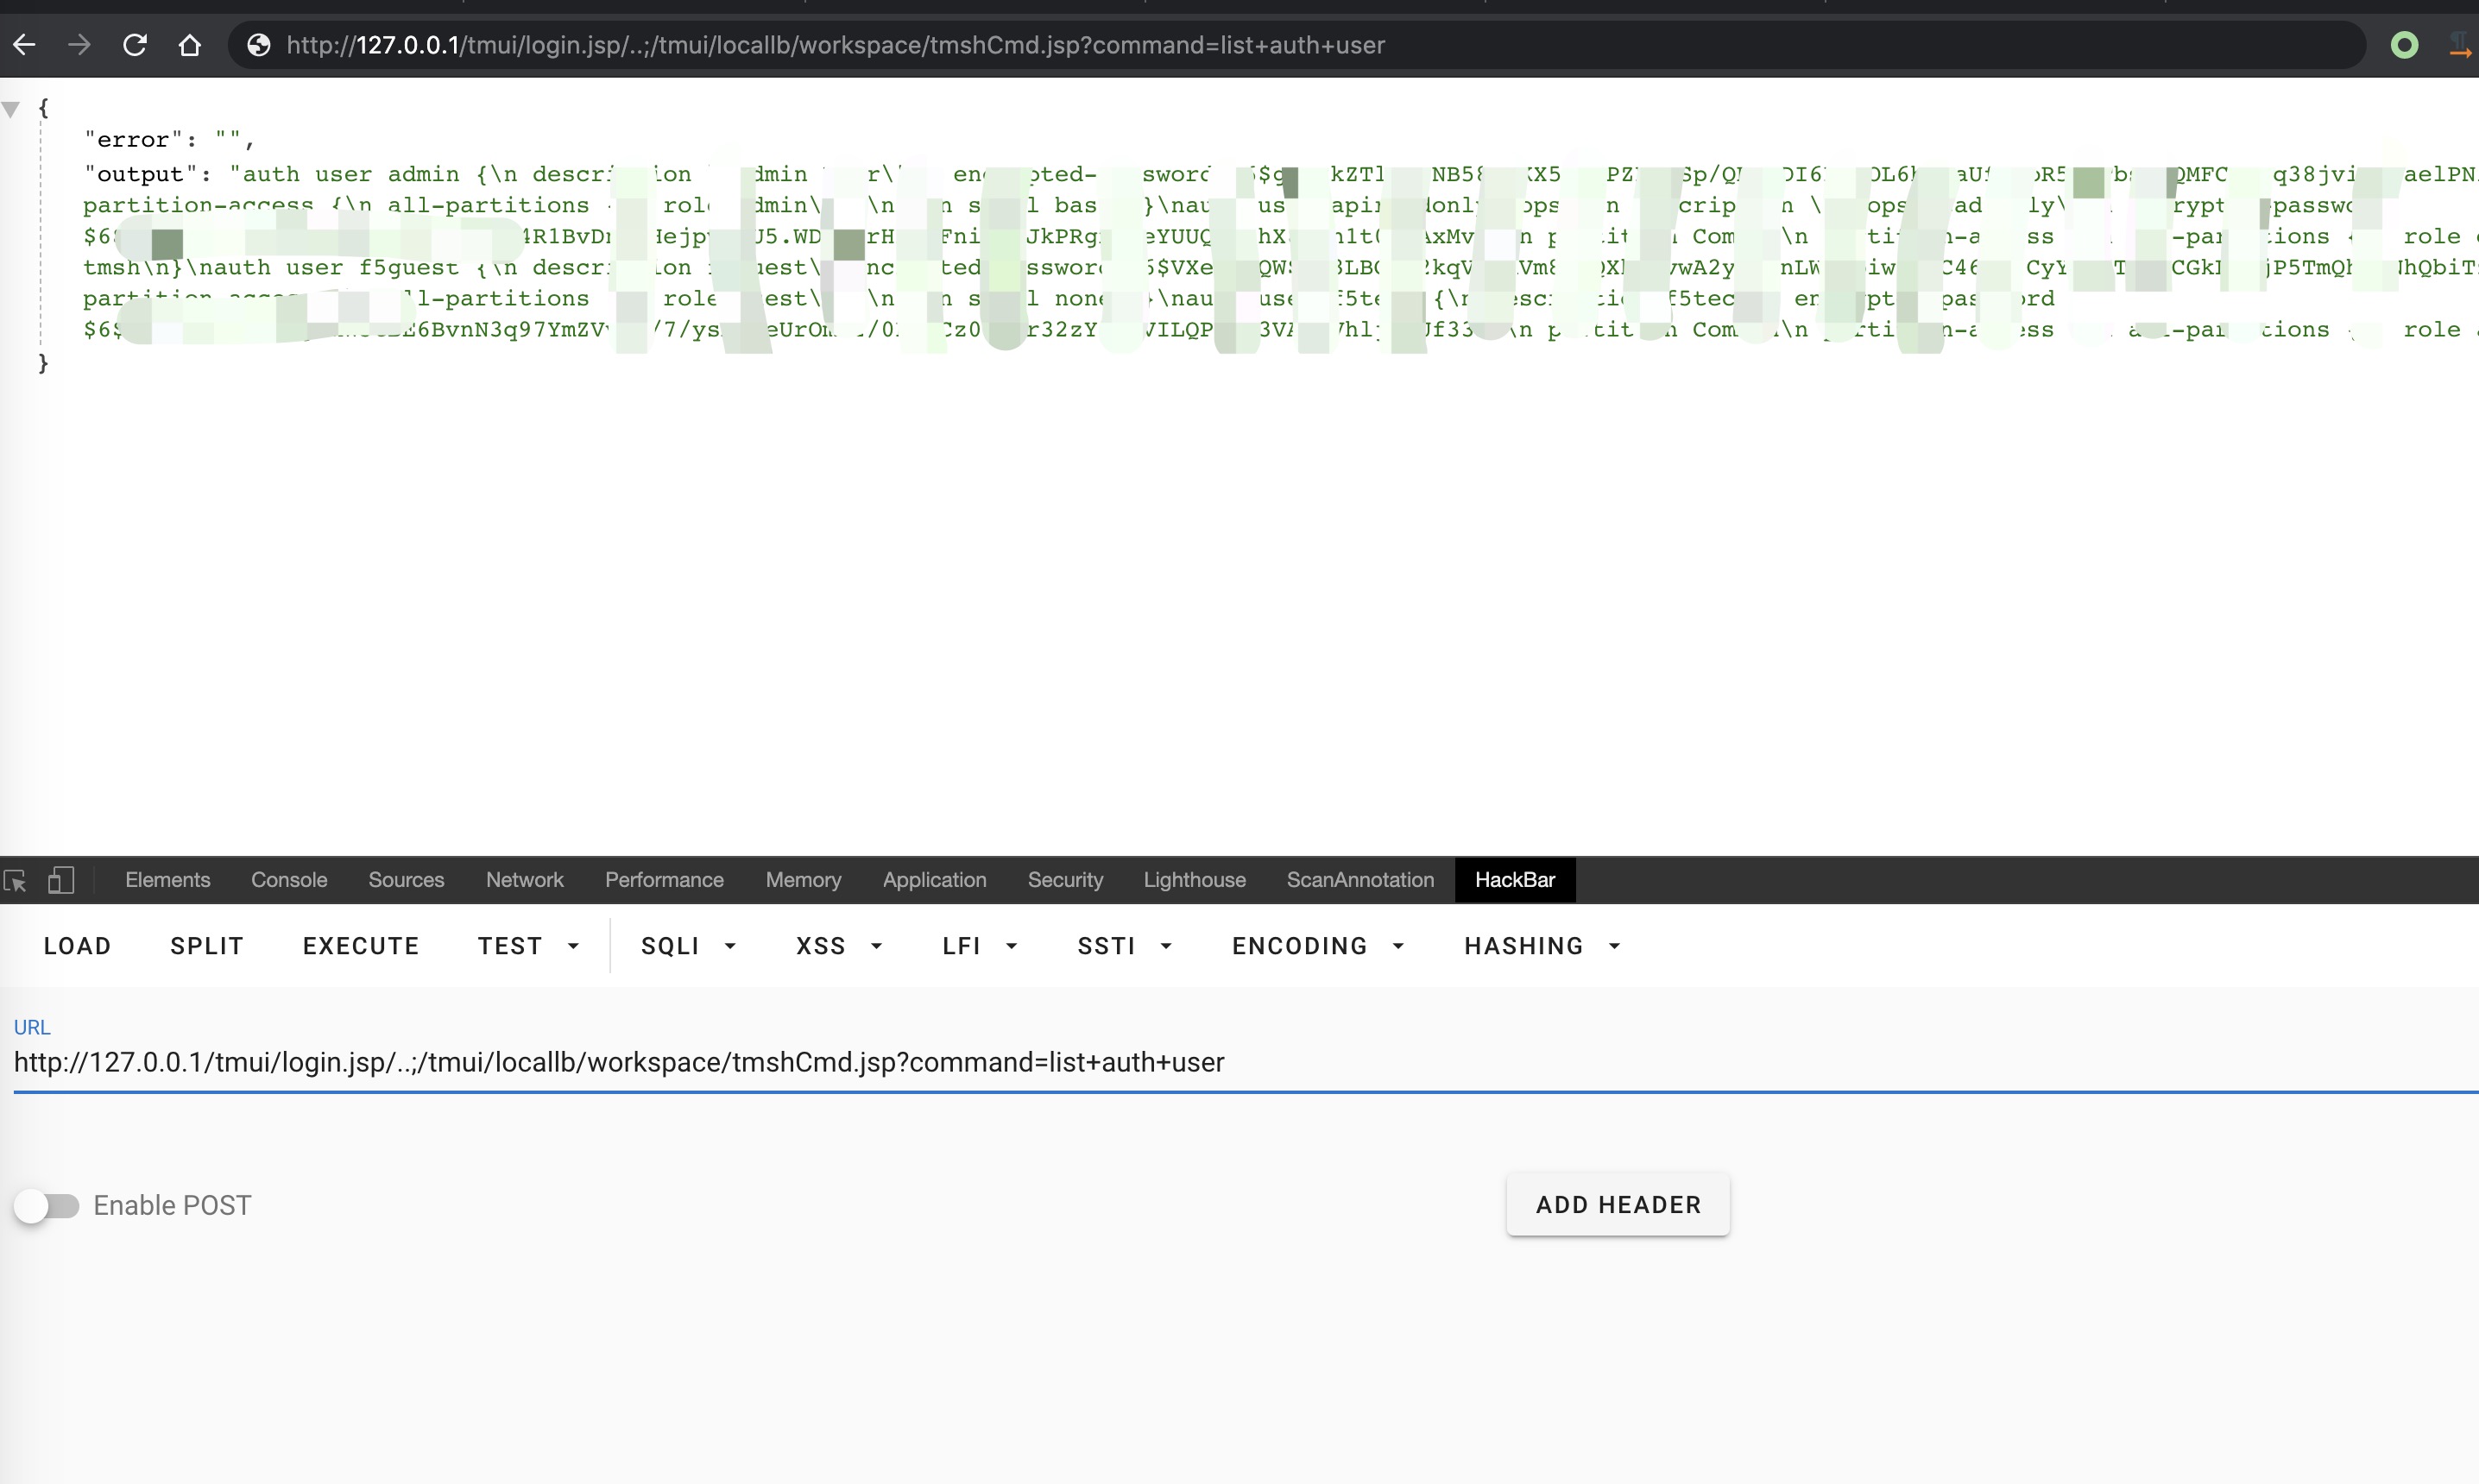Screen dimensions: 2479x1484
Task: Click the green circle extension icon
Action: [2404, 45]
